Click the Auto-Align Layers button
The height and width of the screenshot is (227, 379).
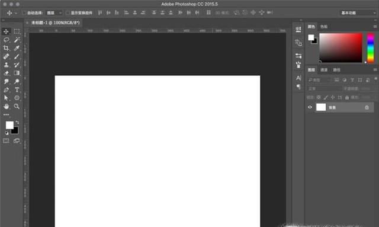208,12
